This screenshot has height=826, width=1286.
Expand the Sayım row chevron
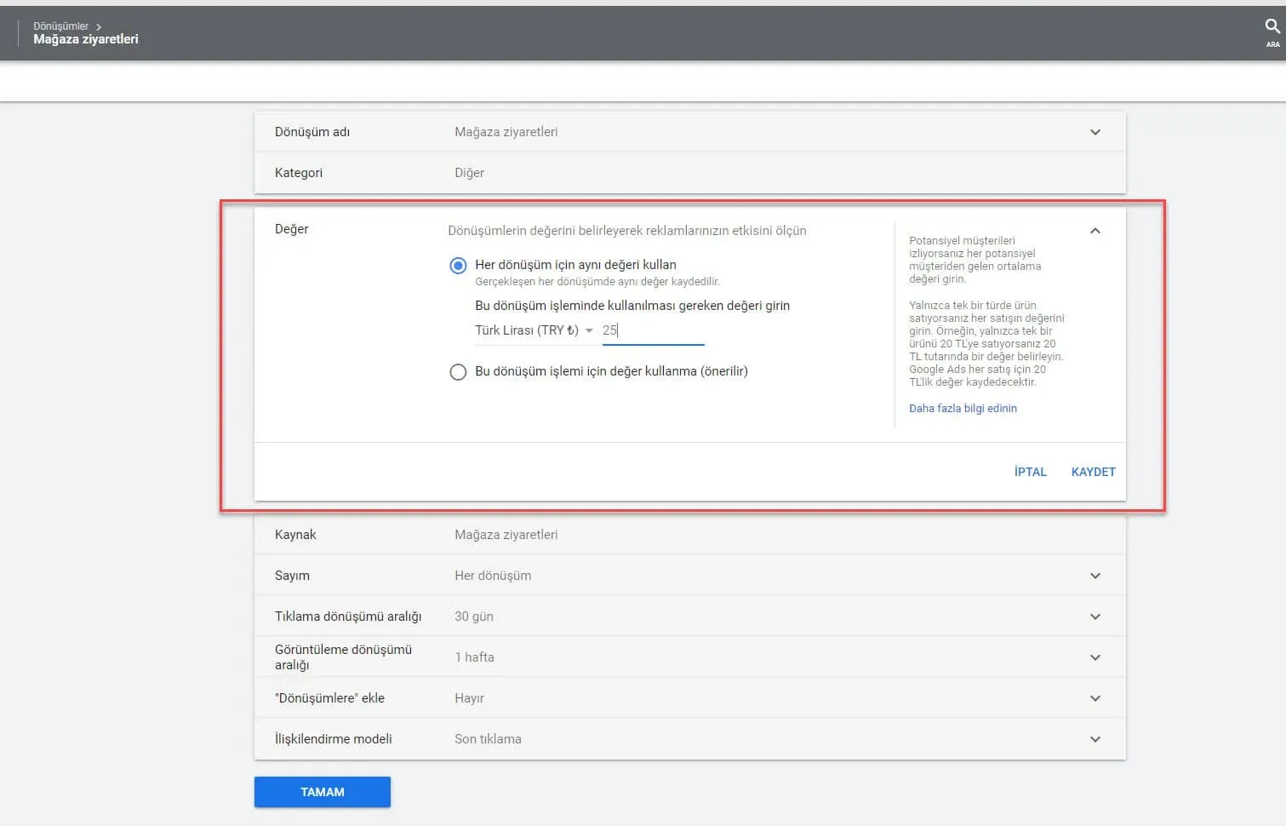(1095, 576)
